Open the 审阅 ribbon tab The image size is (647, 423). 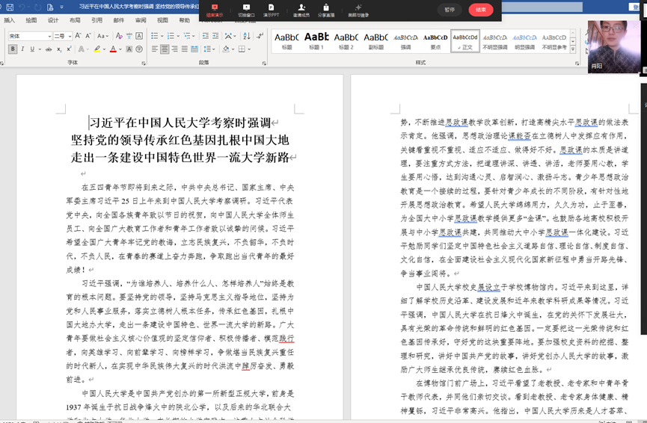coord(141,20)
